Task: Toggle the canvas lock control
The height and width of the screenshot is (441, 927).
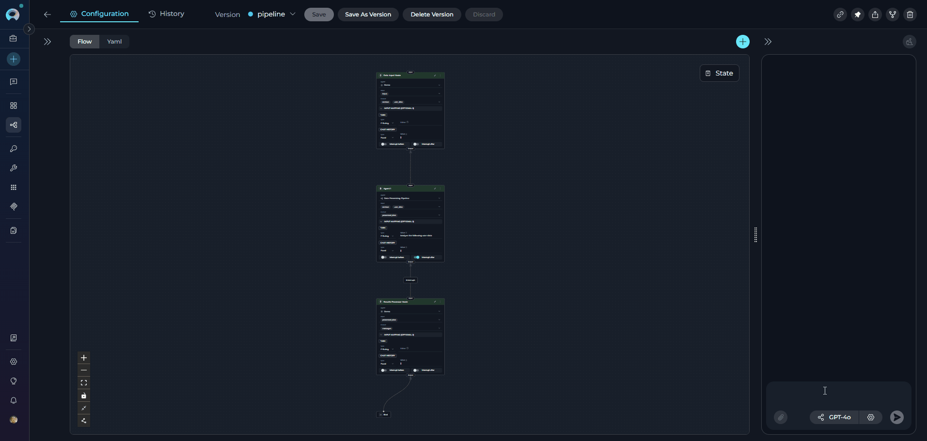Action: pyautogui.click(x=84, y=395)
